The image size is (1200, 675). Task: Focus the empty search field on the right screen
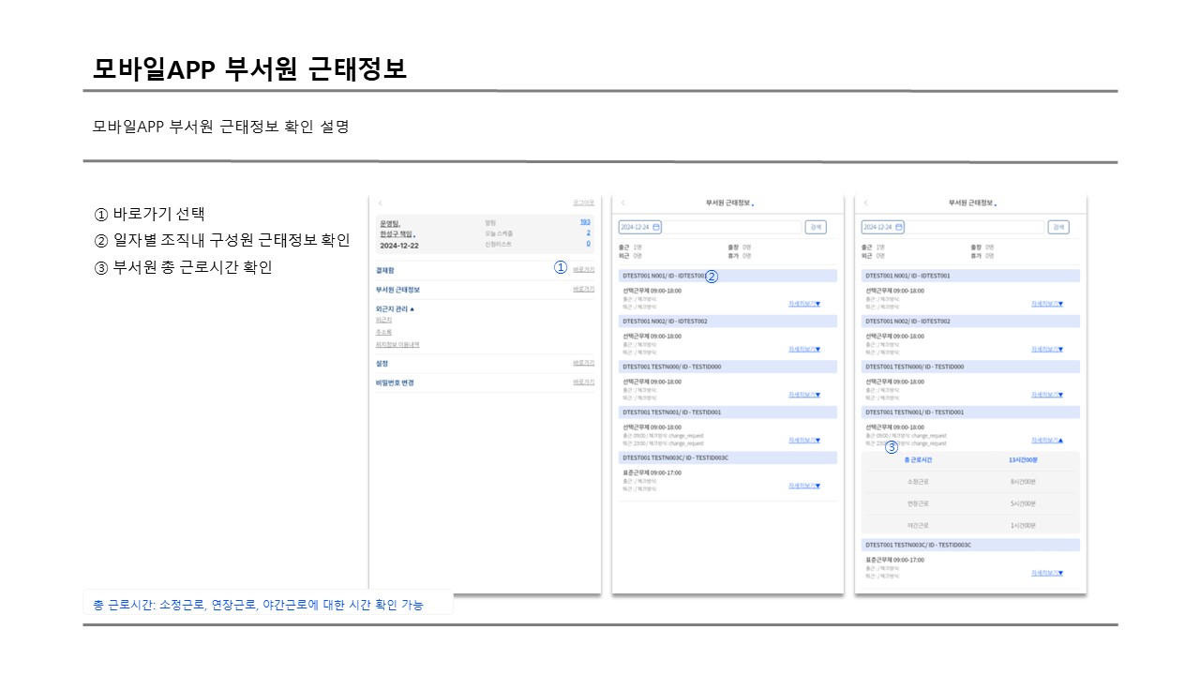click(976, 227)
